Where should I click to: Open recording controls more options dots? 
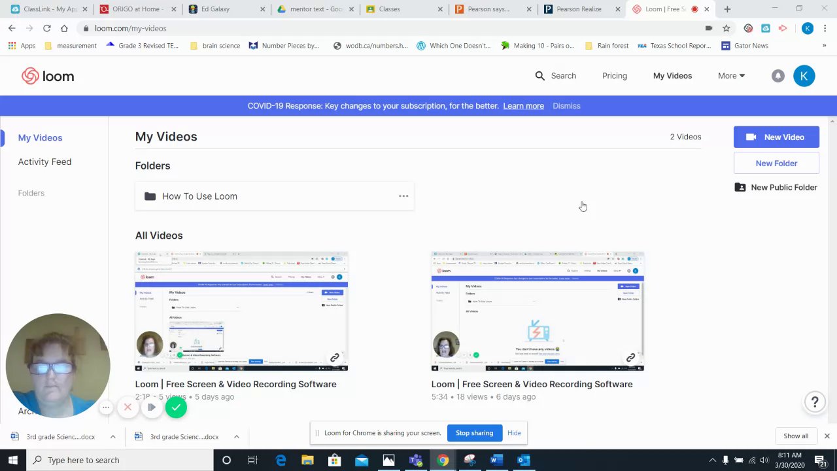(x=105, y=408)
